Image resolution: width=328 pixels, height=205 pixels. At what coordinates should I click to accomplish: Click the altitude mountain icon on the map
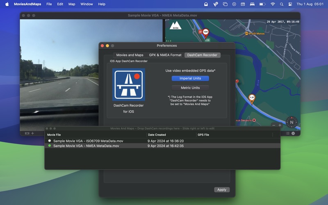[175, 25]
